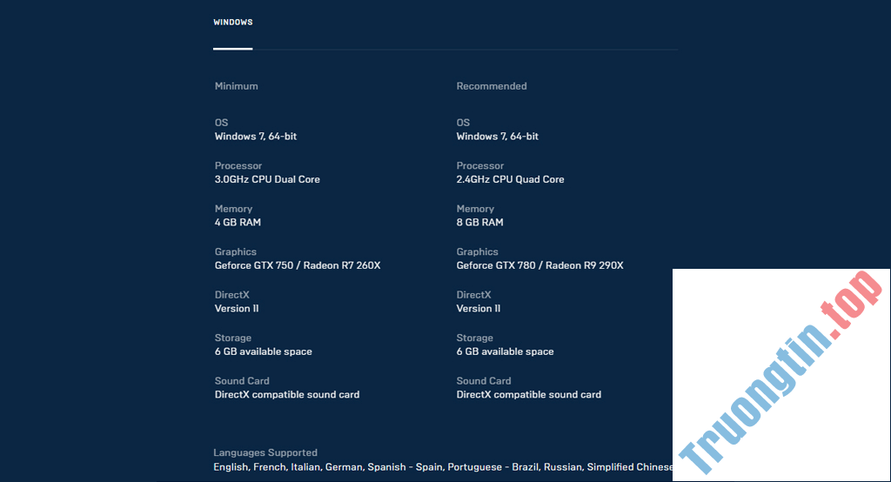
Task: Click the 4 GB RAM value
Action: point(238,223)
